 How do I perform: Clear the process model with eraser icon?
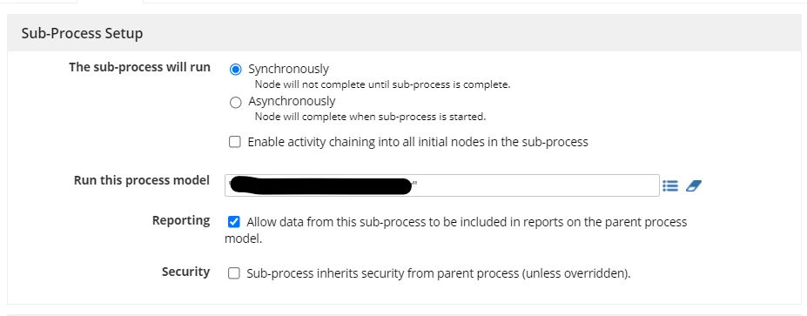694,185
